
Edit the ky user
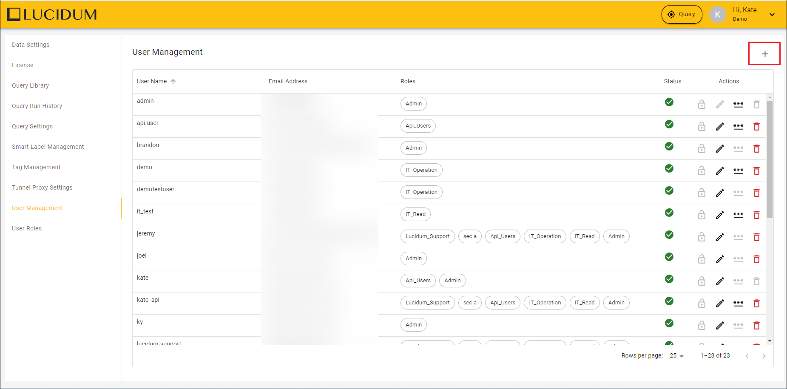[x=720, y=326]
